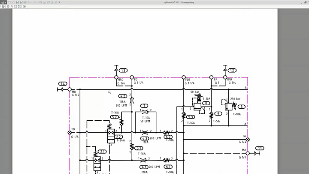Open the Redo history dropdown arrow
Screen dimensions: 309x174
pyautogui.click(x=38, y=2)
